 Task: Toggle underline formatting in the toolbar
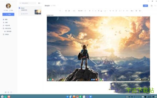click(x=96, y=11)
